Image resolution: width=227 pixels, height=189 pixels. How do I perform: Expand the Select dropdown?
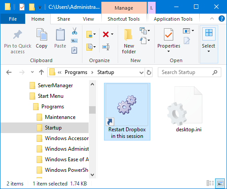pos(208,52)
